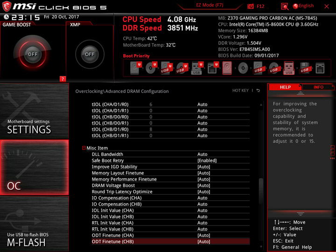This screenshot has height=252, width=336.
Task: Click the Boot Priority heading
Action: click(136, 56)
